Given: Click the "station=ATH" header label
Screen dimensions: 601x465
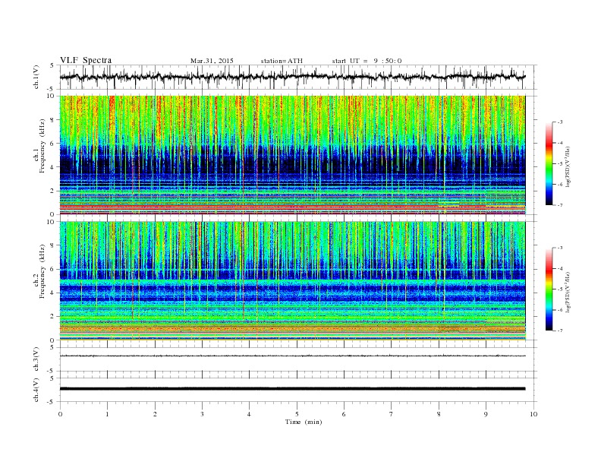Looking at the screenshot, I should coord(282,61).
